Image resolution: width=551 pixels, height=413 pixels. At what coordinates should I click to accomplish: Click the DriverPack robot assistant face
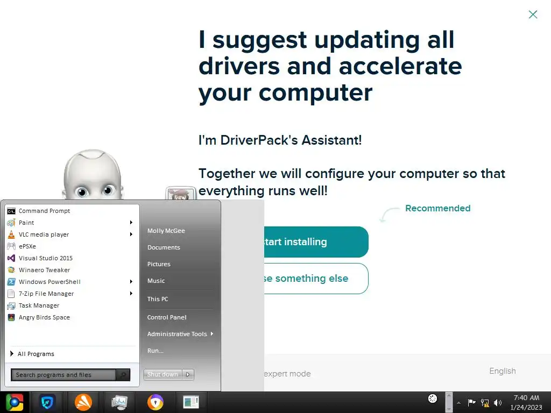[93, 175]
